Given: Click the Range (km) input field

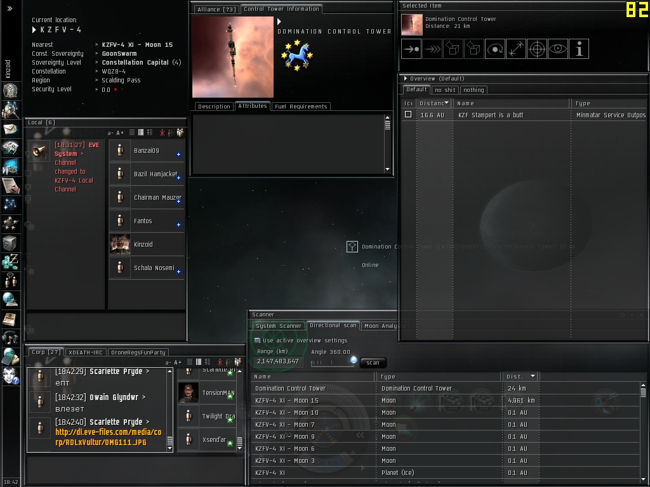Looking at the screenshot, I should [278, 361].
